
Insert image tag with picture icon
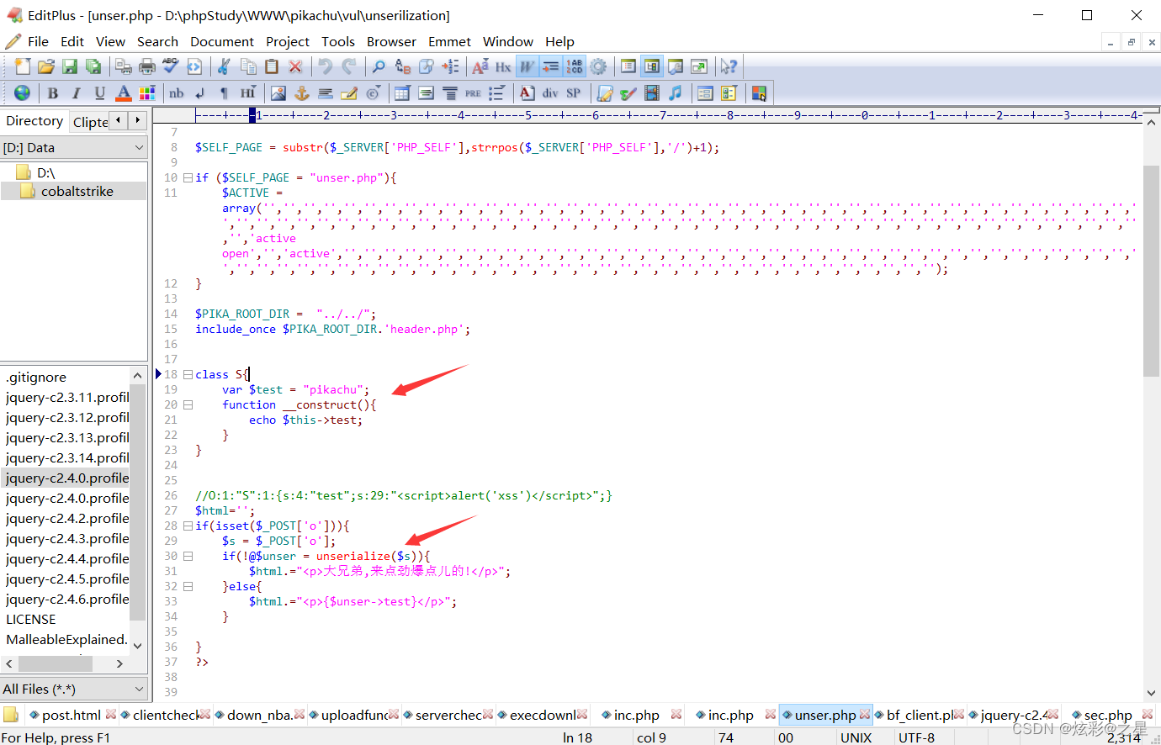coord(278,93)
